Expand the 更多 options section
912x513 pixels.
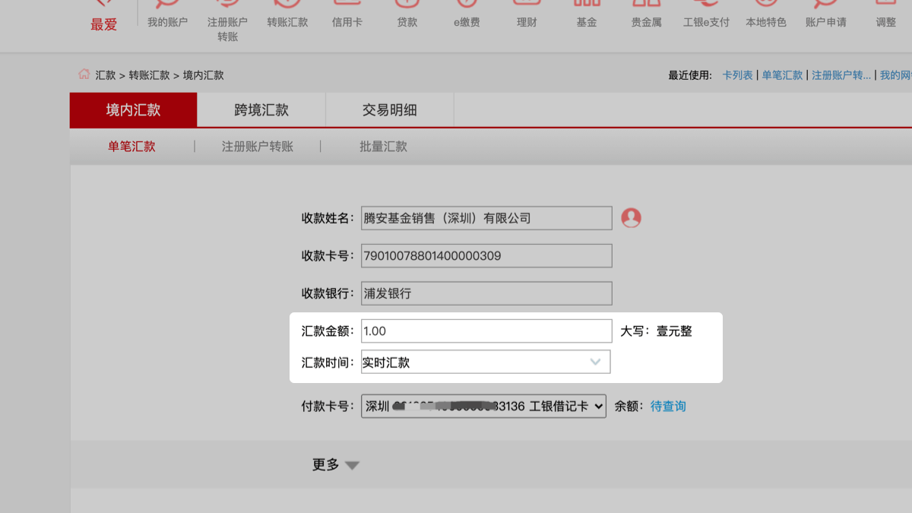tap(335, 465)
